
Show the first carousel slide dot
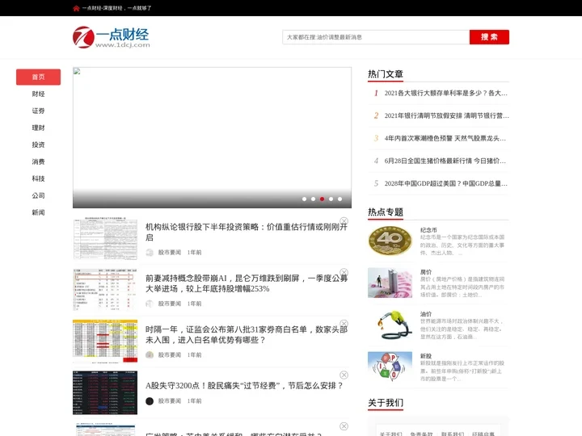pyautogui.click(x=305, y=199)
